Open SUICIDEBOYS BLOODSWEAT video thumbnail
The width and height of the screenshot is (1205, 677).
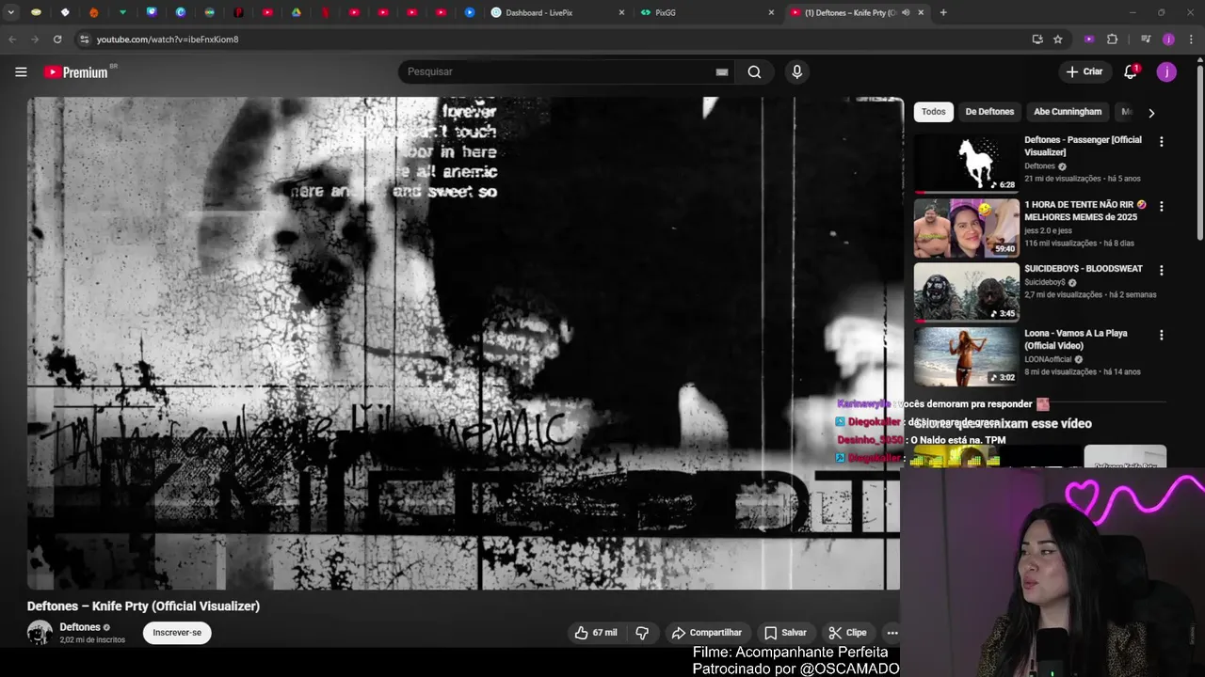point(966,291)
